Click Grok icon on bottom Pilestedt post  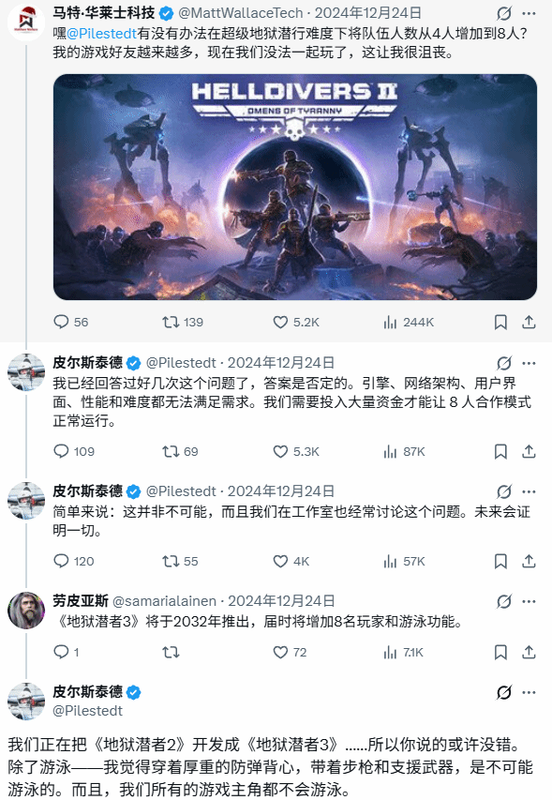click(504, 692)
